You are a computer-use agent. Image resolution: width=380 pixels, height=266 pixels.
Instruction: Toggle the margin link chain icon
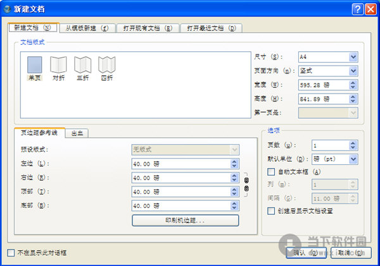tap(246, 184)
